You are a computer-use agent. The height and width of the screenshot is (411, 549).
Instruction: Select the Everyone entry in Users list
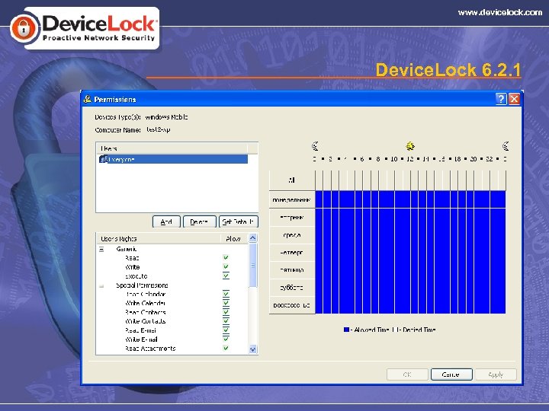173,159
